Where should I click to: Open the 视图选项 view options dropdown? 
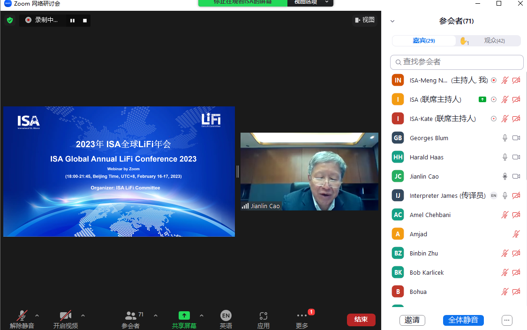click(x=310, y=2)
